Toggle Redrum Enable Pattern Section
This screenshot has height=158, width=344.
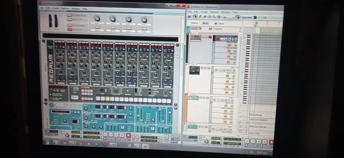[x=71, y=87]
